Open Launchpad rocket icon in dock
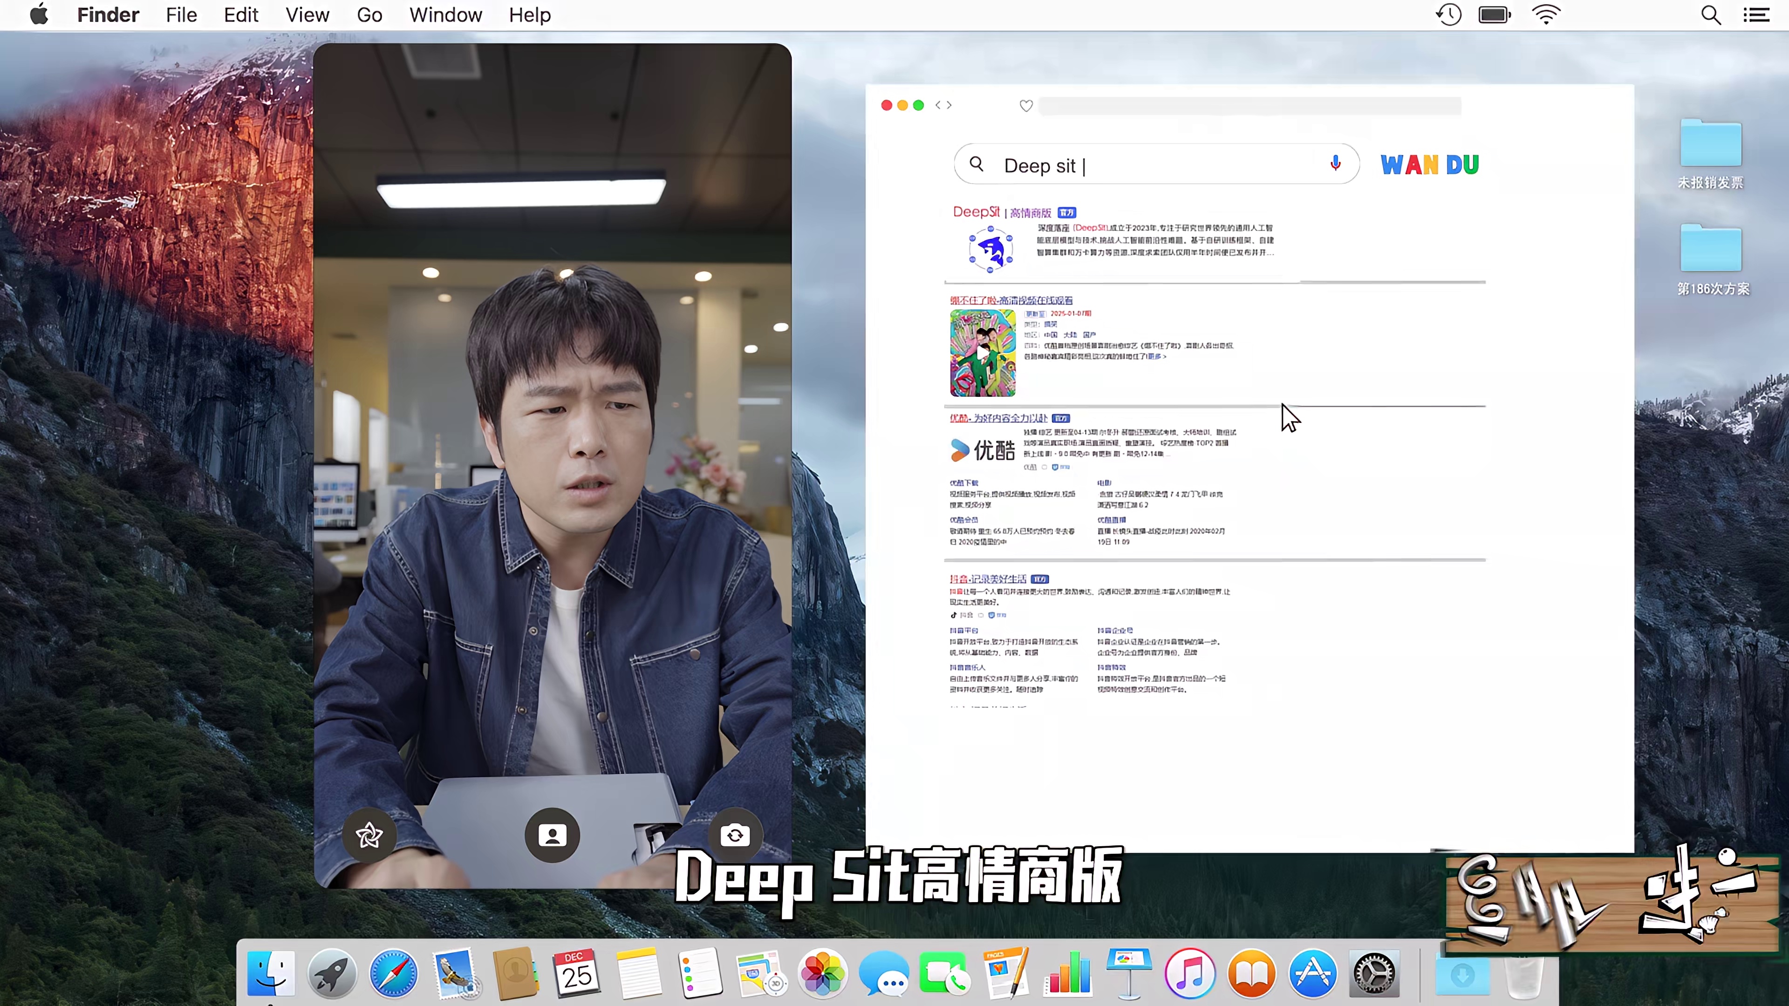1789x1006 pixels. [x=332, y=973]
